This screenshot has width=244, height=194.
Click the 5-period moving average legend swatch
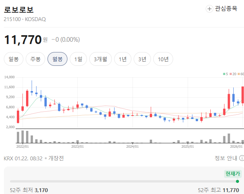[x=224, y=74]
